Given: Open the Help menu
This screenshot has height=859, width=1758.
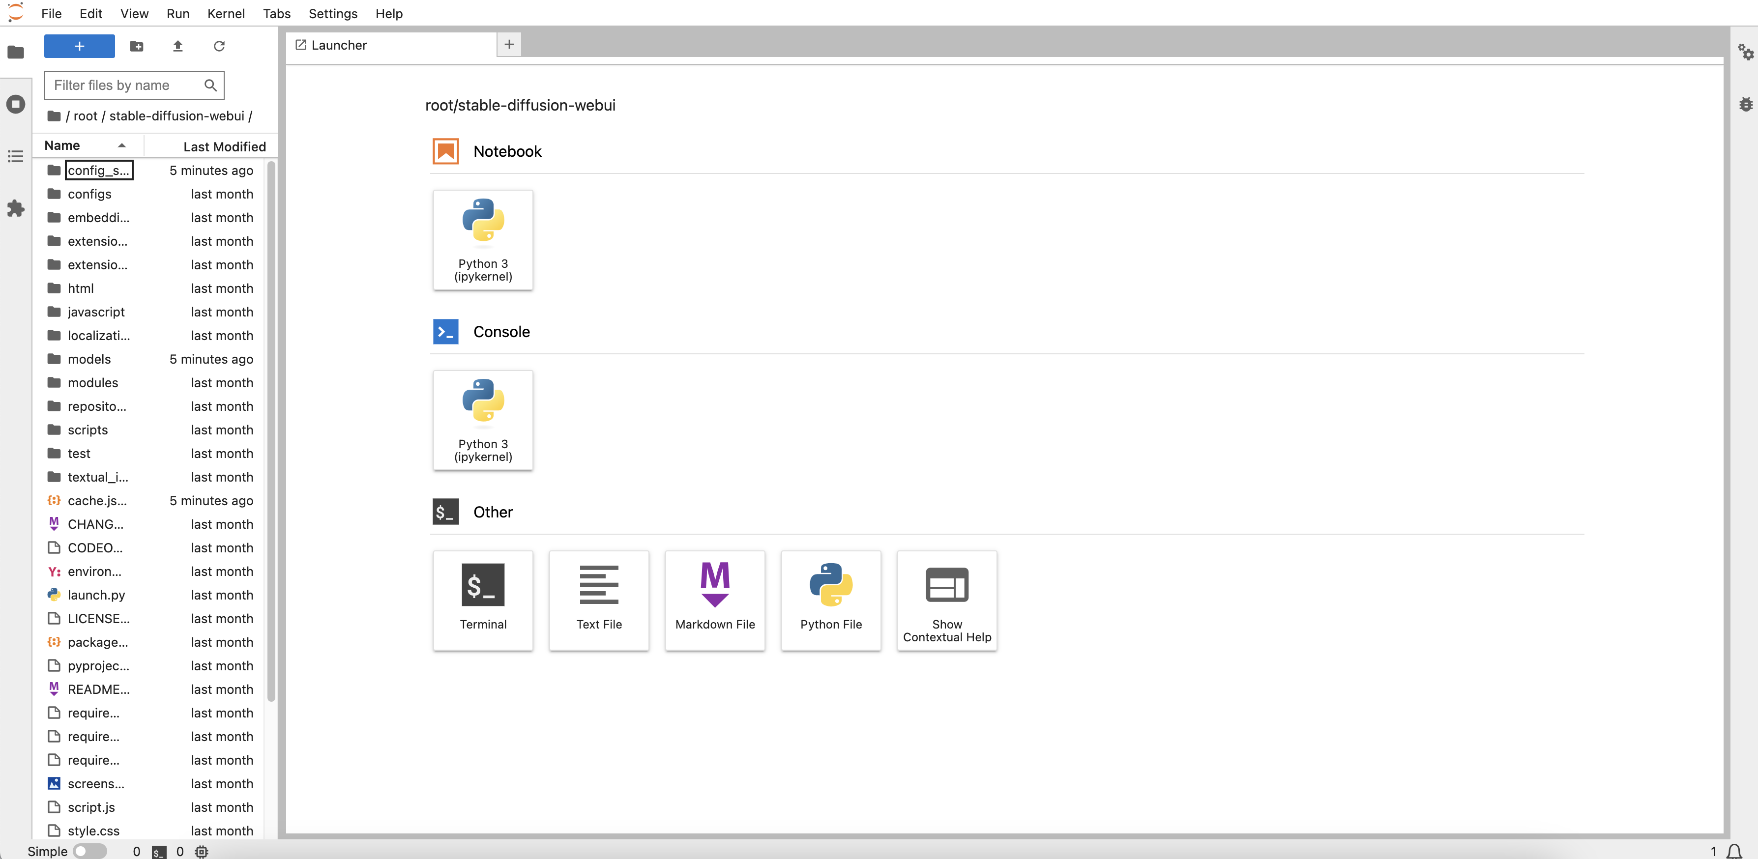Looking at the screenshot, I should (x=389, y=14).
